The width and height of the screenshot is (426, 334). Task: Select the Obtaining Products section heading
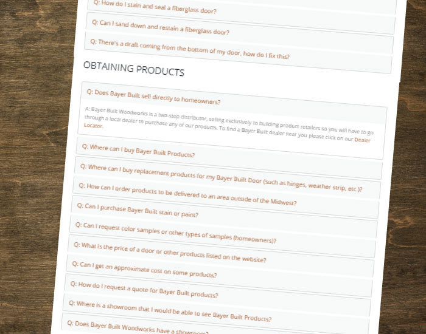coord(134,69)
